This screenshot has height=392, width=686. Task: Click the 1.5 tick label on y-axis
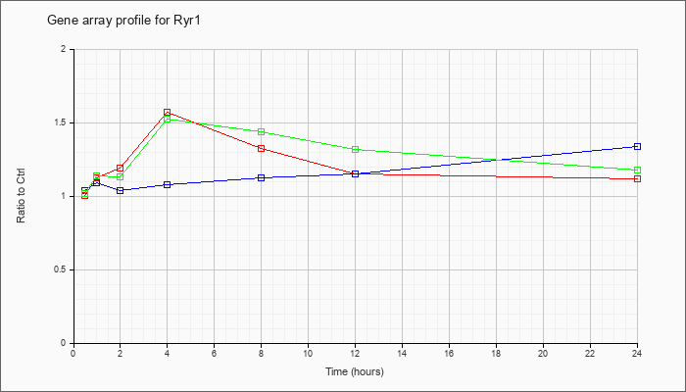[66, 122]
